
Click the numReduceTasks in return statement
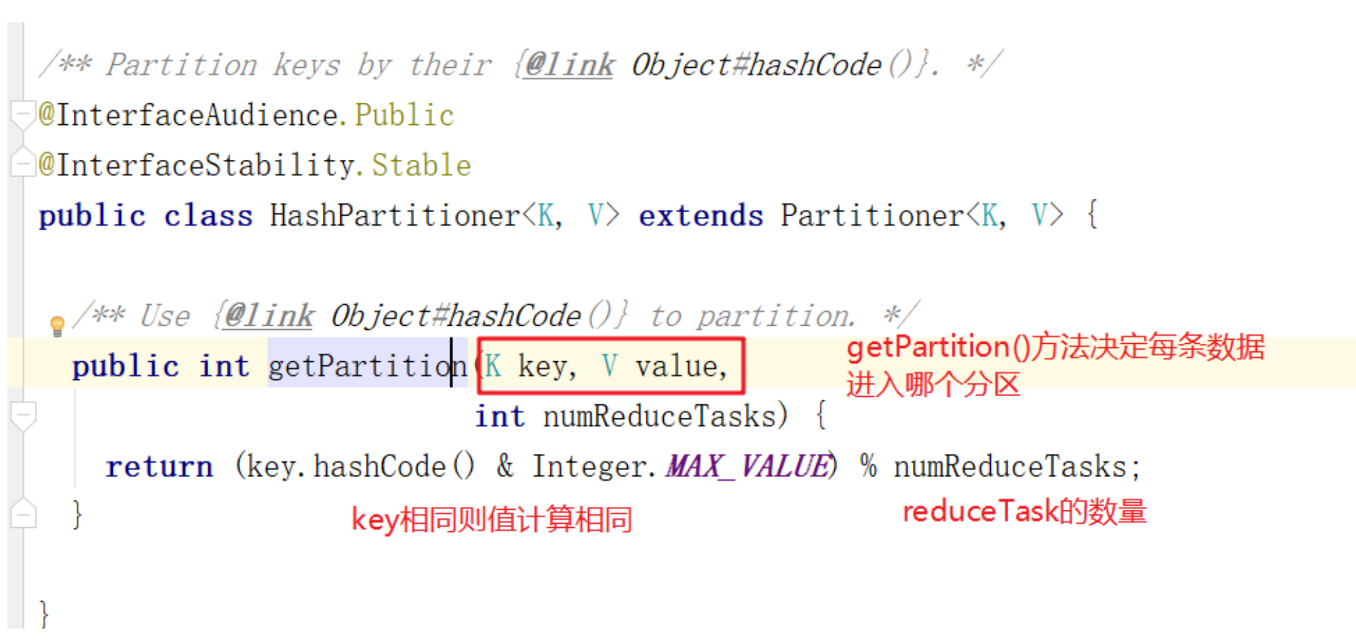coord(1010,466)
